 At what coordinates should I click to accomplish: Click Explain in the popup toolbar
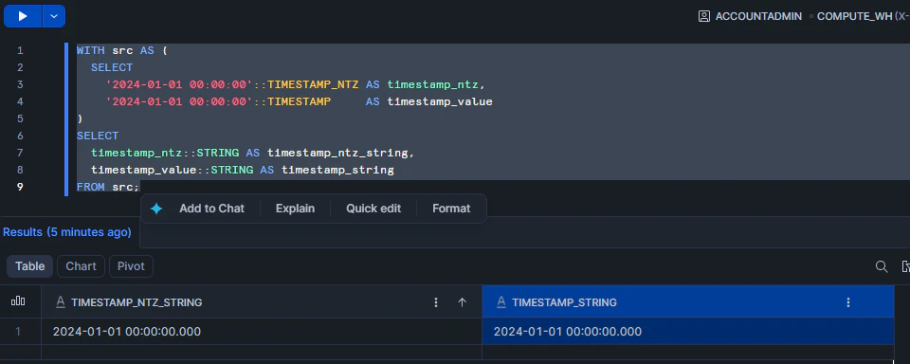pos(295,209)
